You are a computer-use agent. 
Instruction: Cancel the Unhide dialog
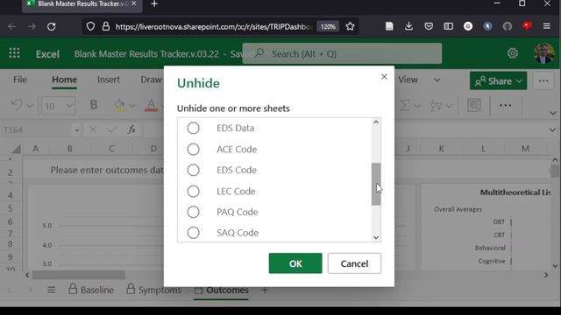[x=354, y=263]
